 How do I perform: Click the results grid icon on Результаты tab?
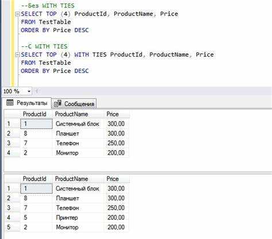coord(10,103)
